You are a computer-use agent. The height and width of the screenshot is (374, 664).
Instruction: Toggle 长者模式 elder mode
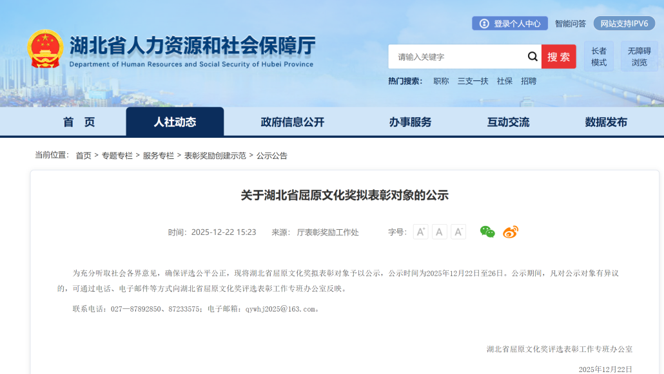point(599,57)
